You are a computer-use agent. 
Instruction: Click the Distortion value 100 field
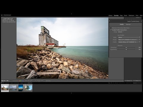139,48
